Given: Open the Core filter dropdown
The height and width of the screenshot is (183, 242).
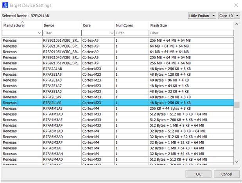Looking at the screenshot, I should click(x=112, y=33).
